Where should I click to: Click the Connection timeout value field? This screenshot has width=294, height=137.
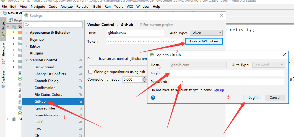[132, 80]
